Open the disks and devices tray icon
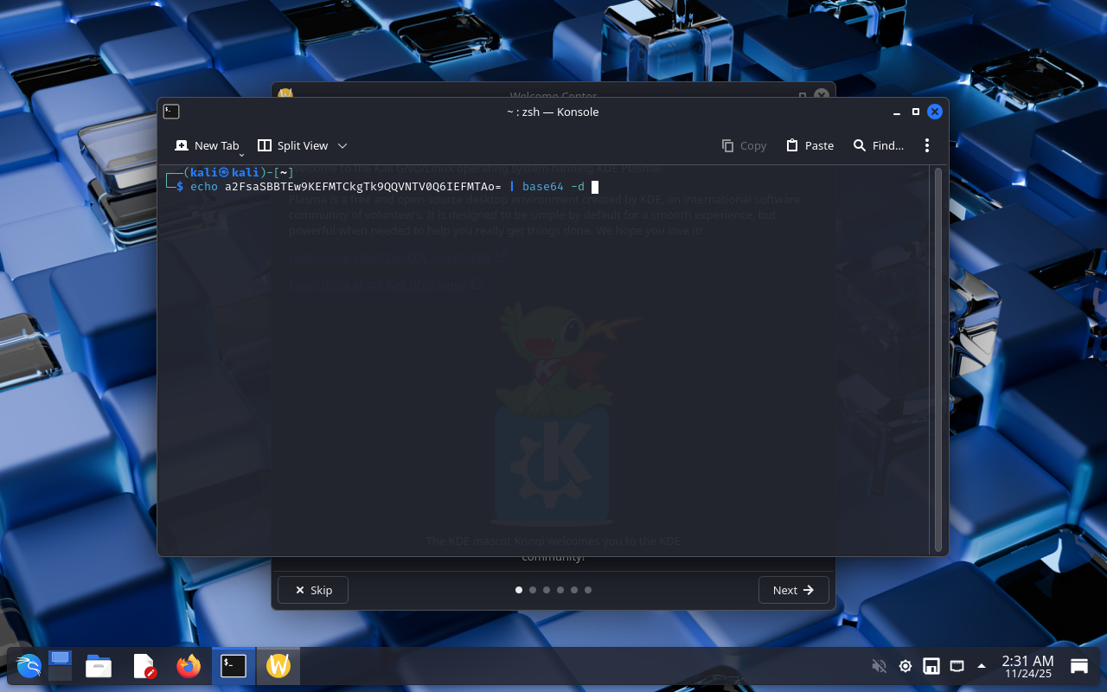 (931, 666)
